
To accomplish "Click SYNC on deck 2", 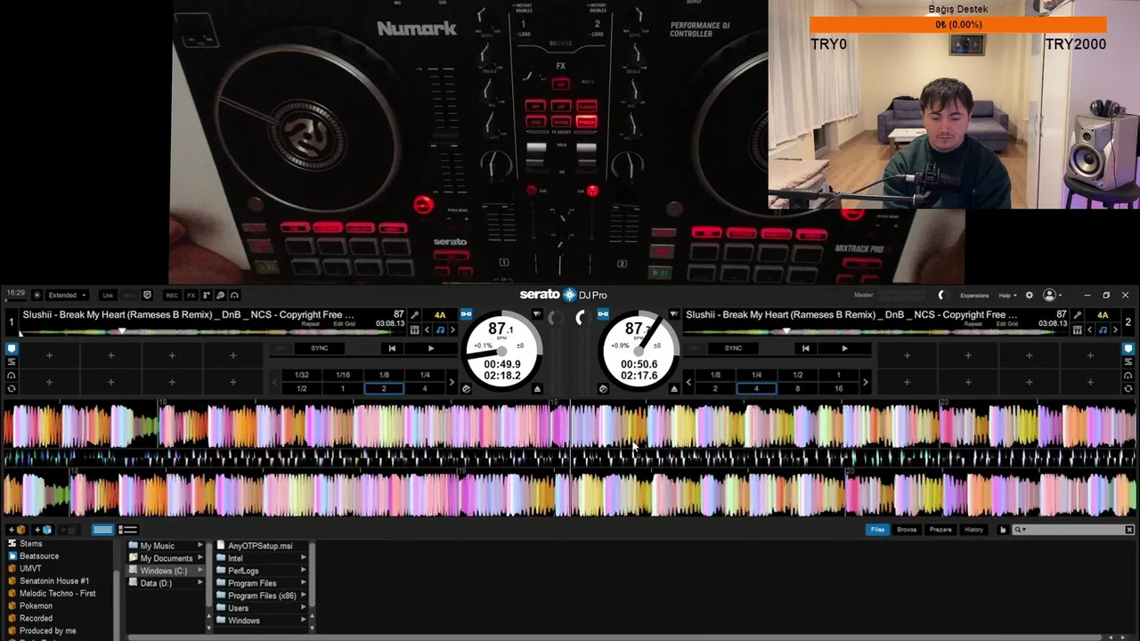I will [733, 348].
